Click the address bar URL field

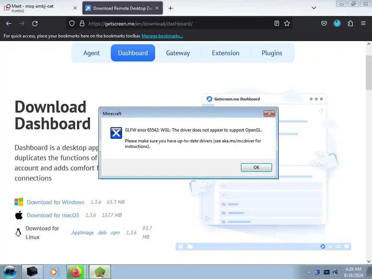point(179,24)
